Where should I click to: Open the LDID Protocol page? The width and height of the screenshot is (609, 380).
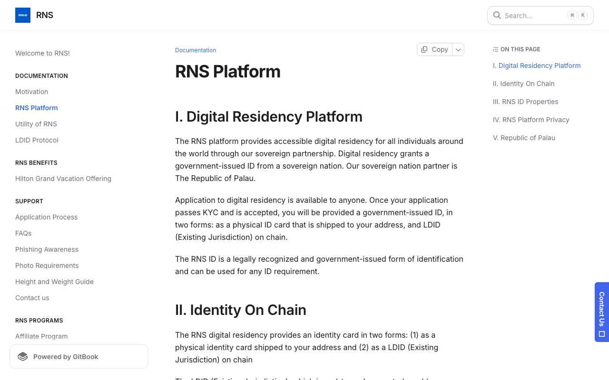[37, 140]
